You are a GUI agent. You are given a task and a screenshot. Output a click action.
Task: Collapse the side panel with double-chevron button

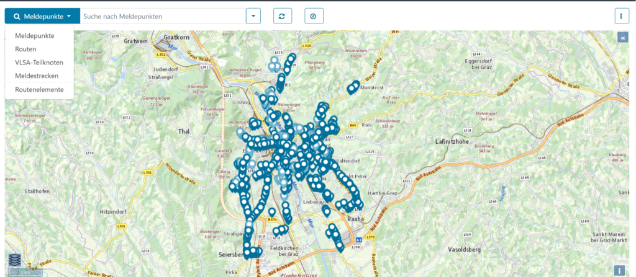click(622, 38)
